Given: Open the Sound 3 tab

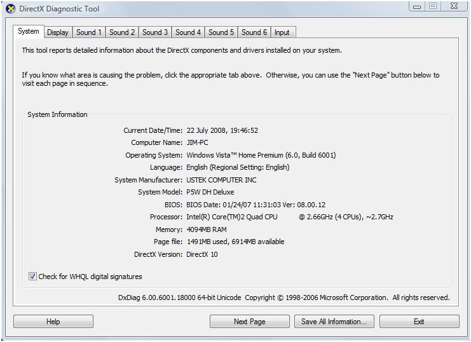Looking at the screenshot, I should [x=155, y=32].
